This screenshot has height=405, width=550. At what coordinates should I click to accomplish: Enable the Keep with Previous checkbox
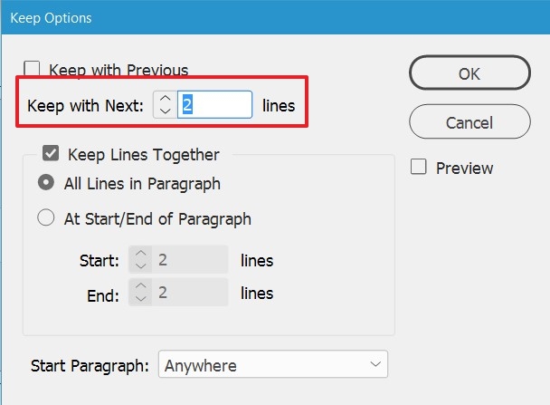click(x=33, y=69)
